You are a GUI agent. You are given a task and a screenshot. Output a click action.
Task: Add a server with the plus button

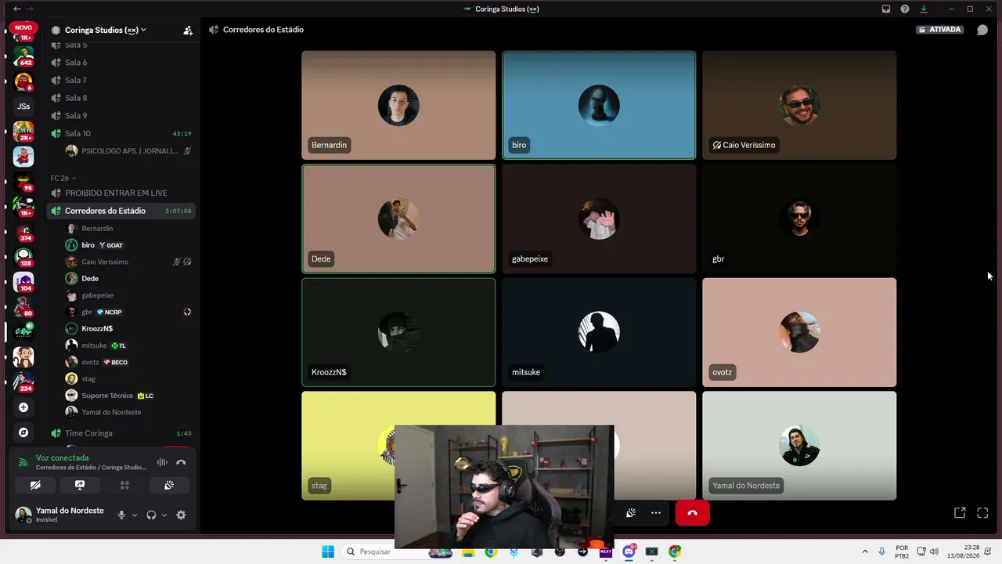click(23, 407)
